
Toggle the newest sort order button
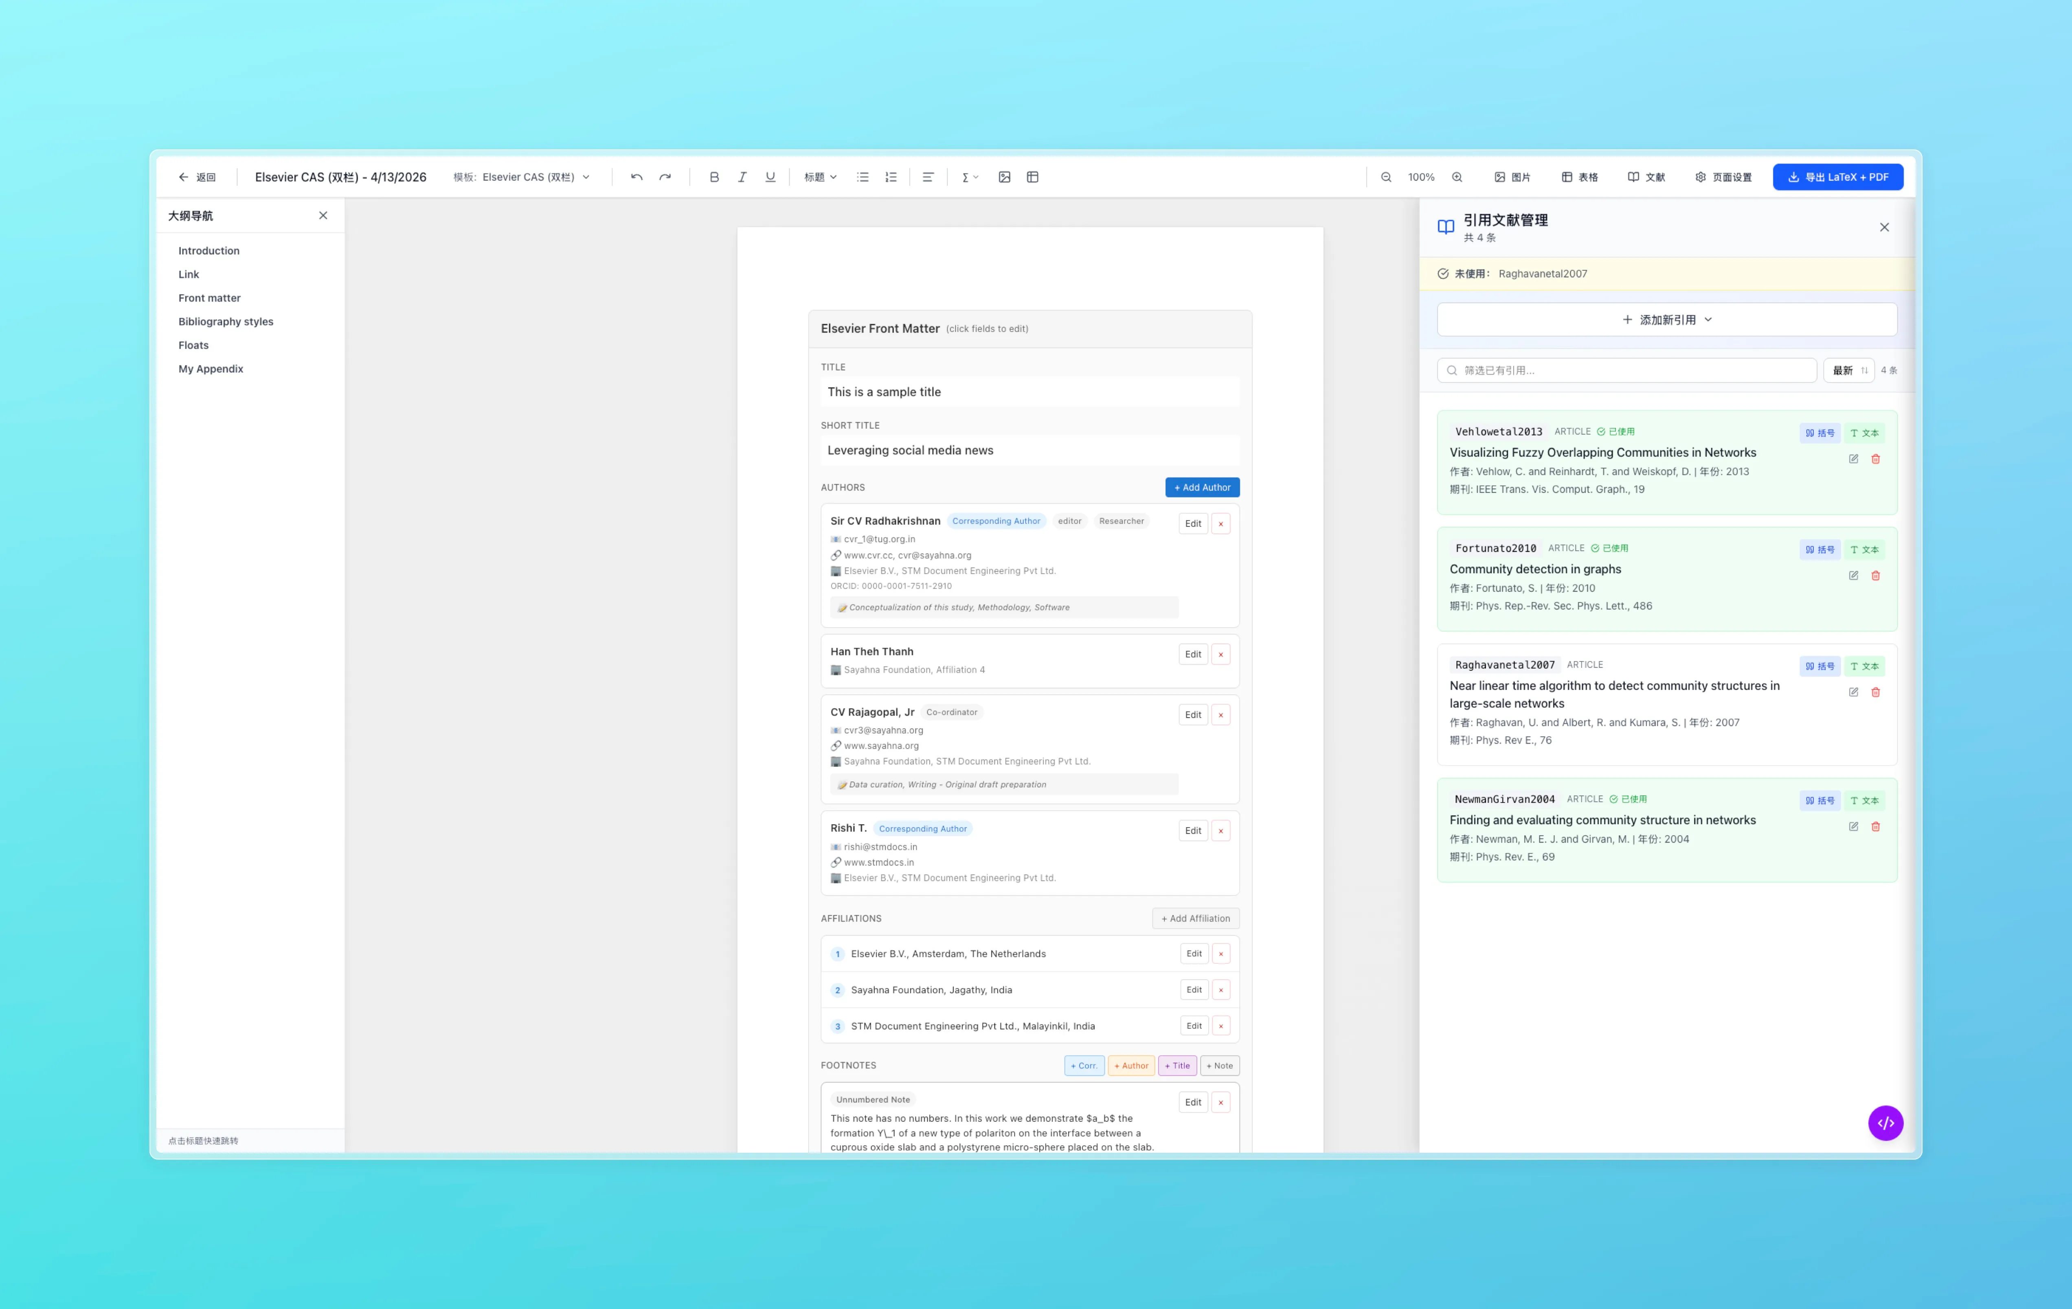click(x=1848, y=371)
